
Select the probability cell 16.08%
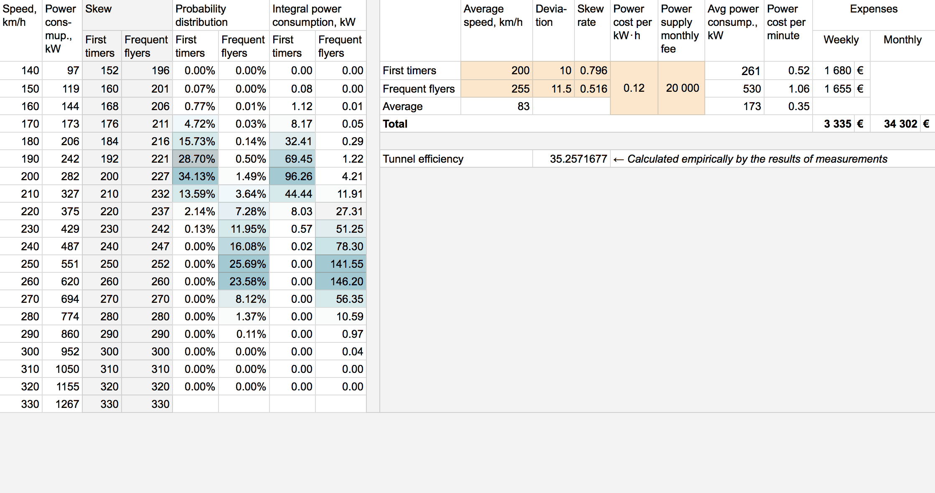pyautogui.click(x=244, y=246)
